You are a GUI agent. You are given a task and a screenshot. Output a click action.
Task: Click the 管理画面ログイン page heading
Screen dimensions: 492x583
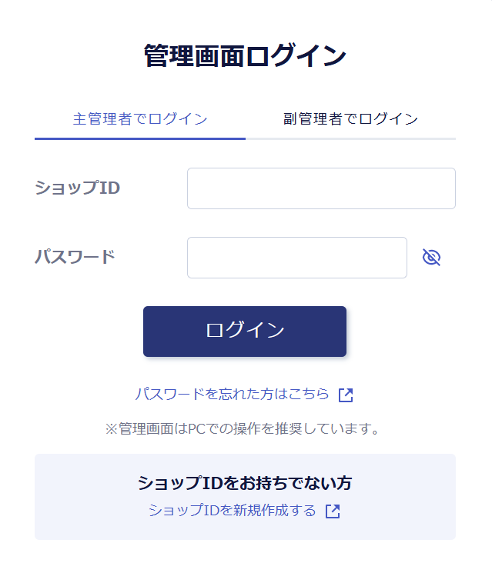(x=245, y=56)
